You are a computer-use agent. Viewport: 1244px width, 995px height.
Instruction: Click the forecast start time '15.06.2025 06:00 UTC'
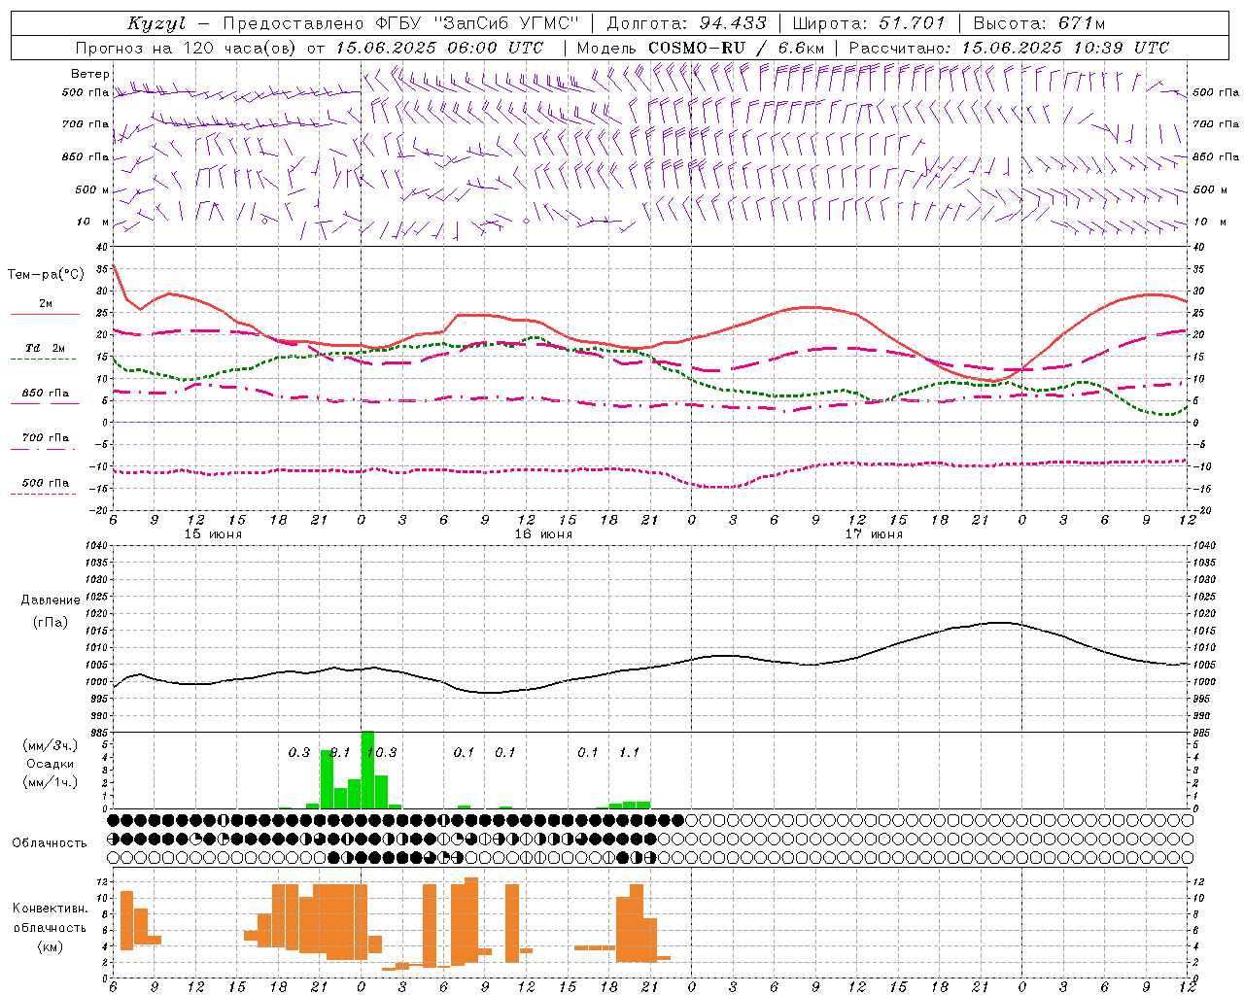click(x=440, y=48)
